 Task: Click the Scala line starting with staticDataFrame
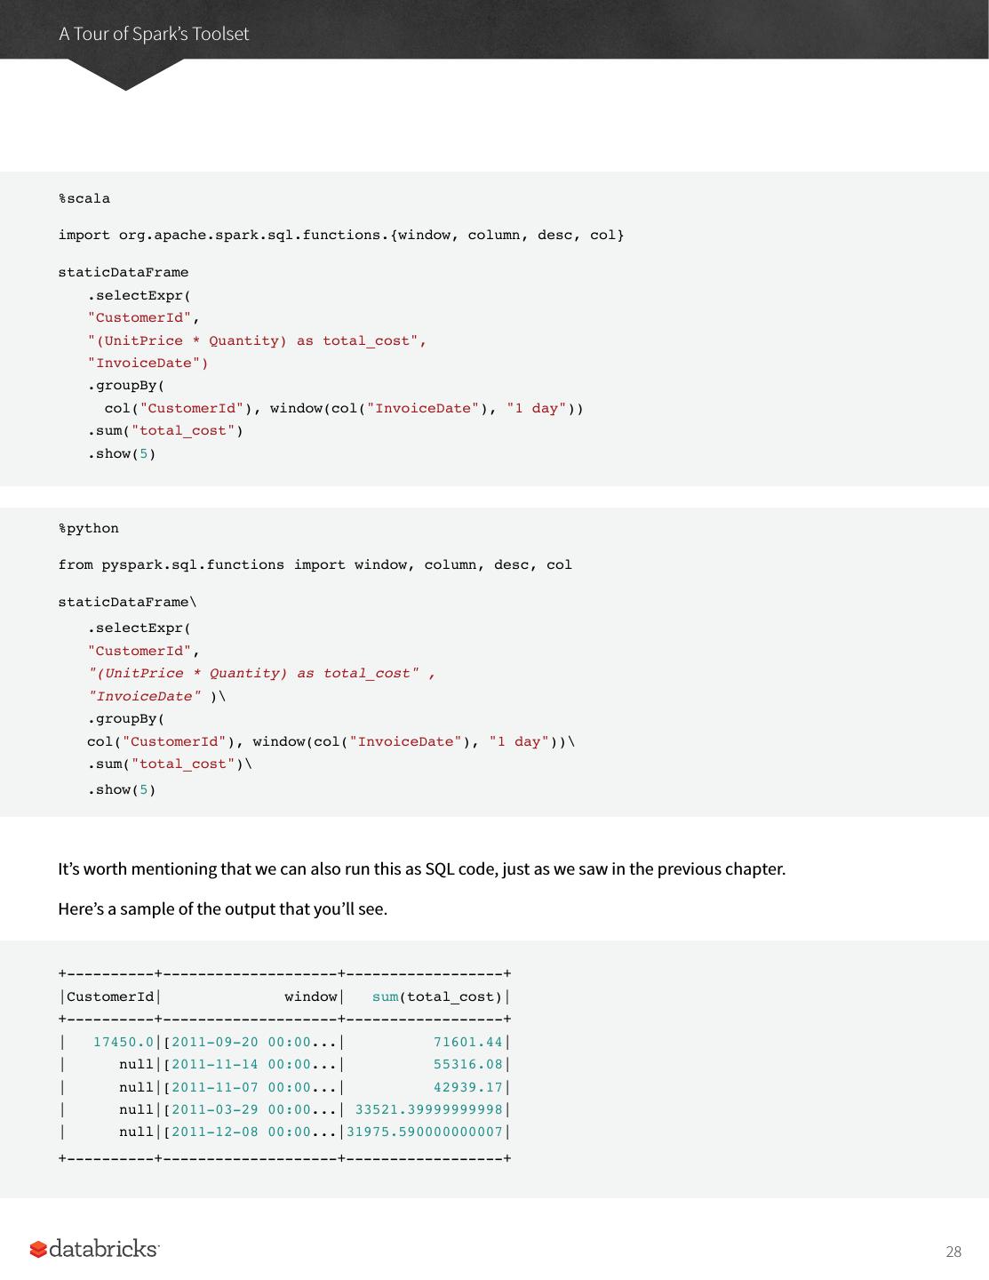(x=124, y=272)
